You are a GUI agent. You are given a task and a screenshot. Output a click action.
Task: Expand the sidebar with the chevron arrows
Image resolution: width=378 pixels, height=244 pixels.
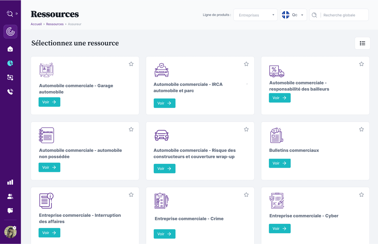click(17, 14)
